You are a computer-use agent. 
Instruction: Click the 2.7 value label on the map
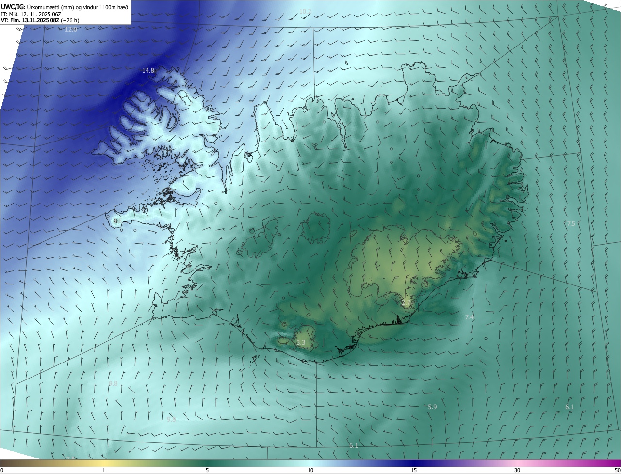(x=406, y=303)
